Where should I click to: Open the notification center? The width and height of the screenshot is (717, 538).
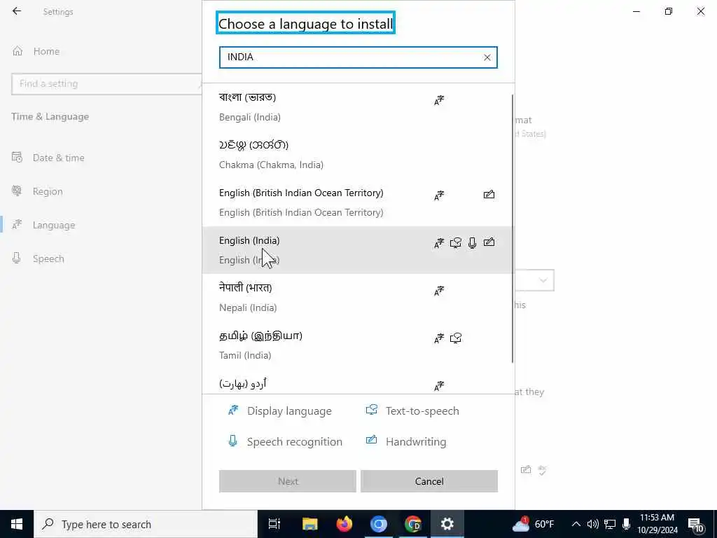[x=696, y=525]
